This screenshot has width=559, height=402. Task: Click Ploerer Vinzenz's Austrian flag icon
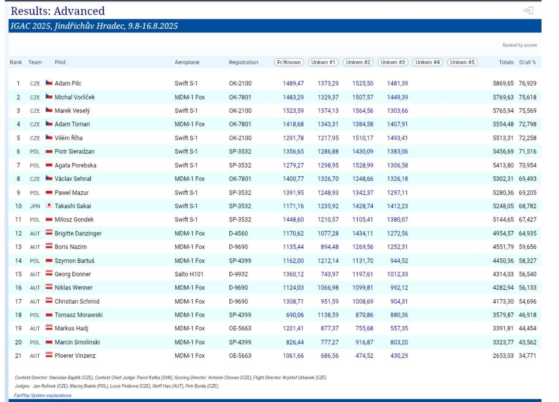(x=49, y=355)
